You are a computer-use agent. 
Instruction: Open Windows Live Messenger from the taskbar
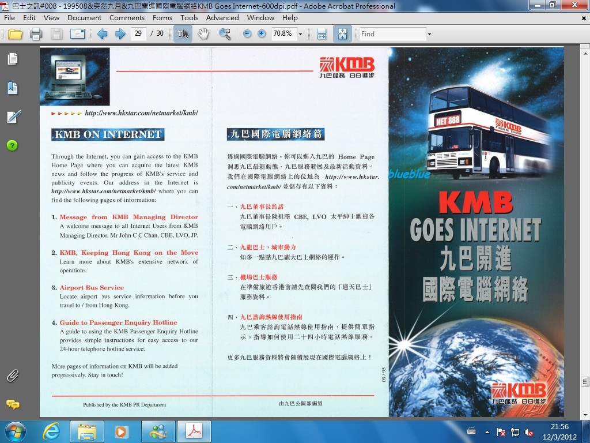click(x=158, y=431)
